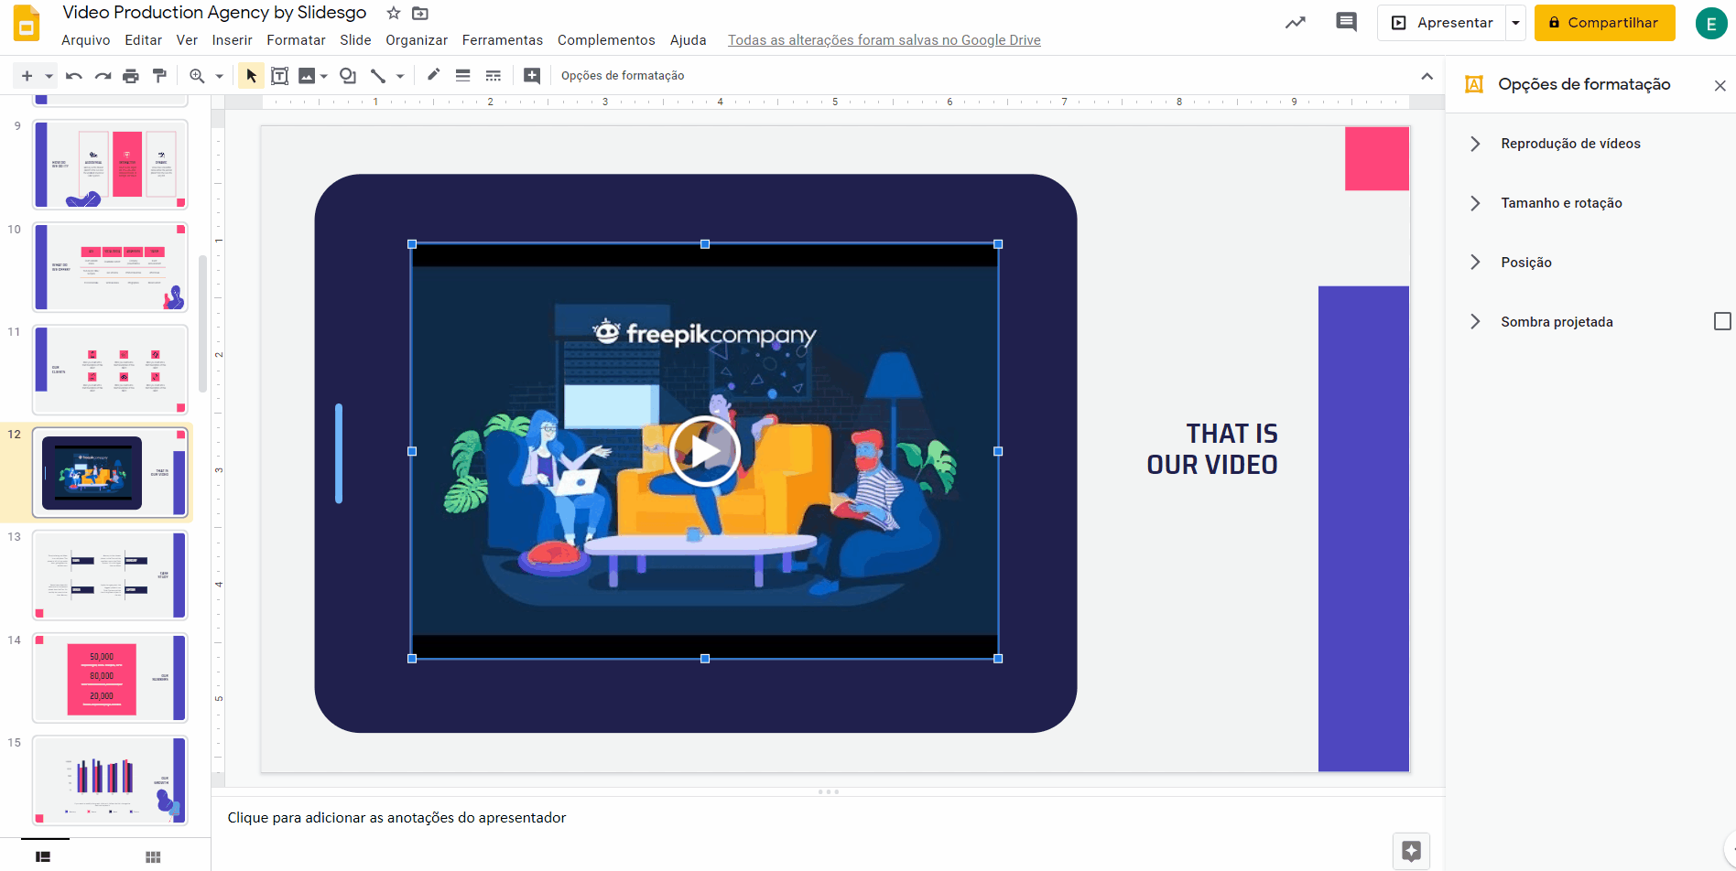Viewport: 1736px width, 871px height.
Task: Open the border weight tool
Action: point(463,76)
